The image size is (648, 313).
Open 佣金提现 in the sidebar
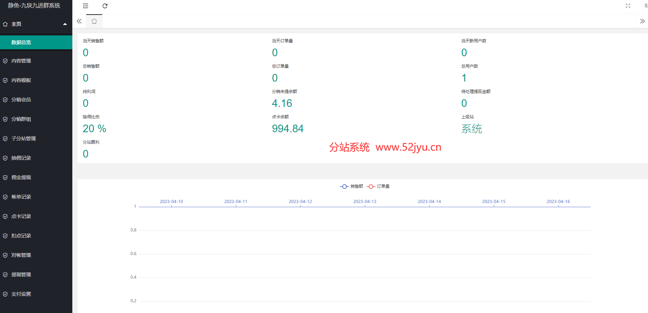point(21,178)
